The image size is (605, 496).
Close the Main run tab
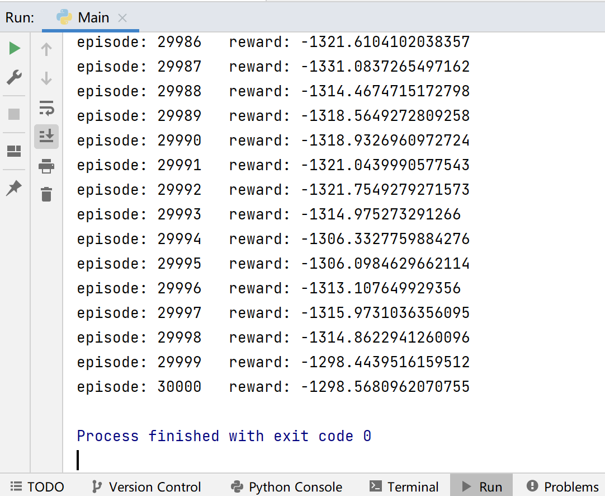pos(122,18)
